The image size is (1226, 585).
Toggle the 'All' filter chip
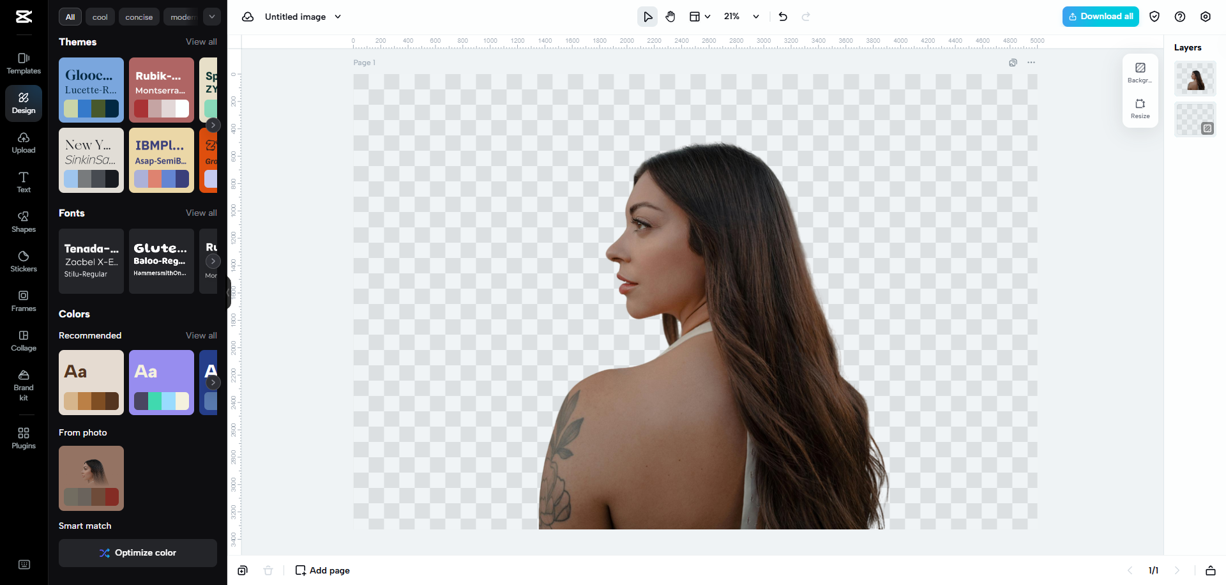(x=70, y=17)
